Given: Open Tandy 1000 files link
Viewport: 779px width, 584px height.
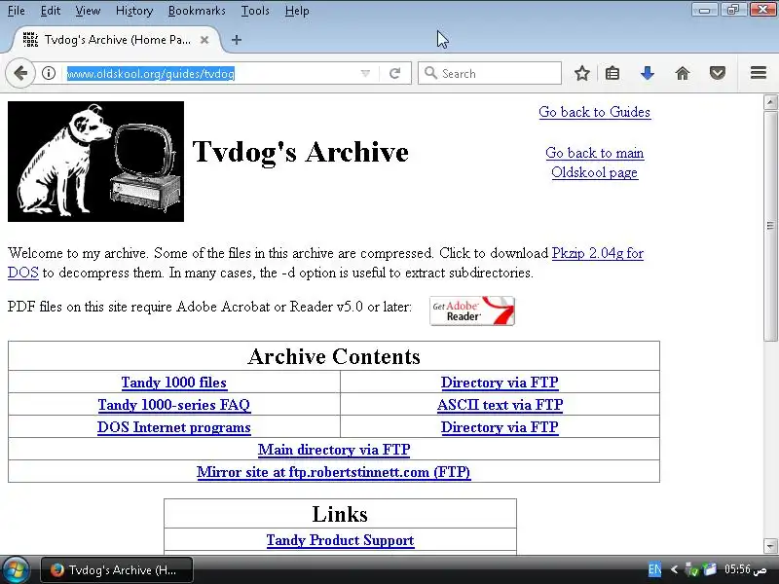Looking at the screenshot, I should pos(174,383).
